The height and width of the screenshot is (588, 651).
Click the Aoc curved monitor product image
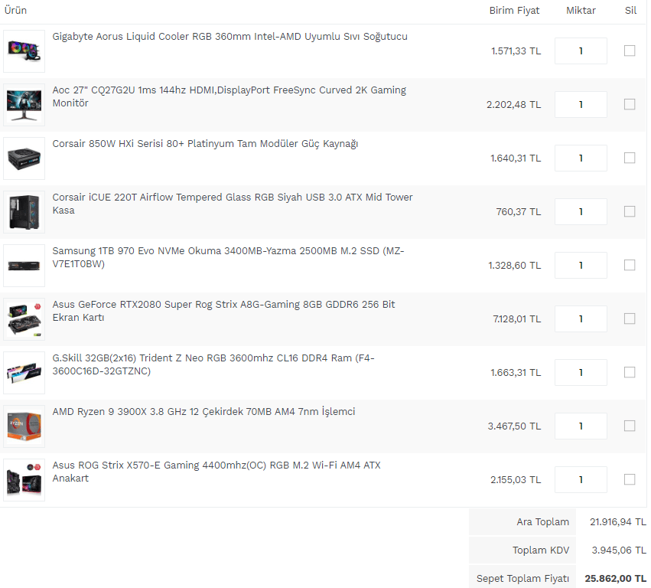(x=24, y=105)
